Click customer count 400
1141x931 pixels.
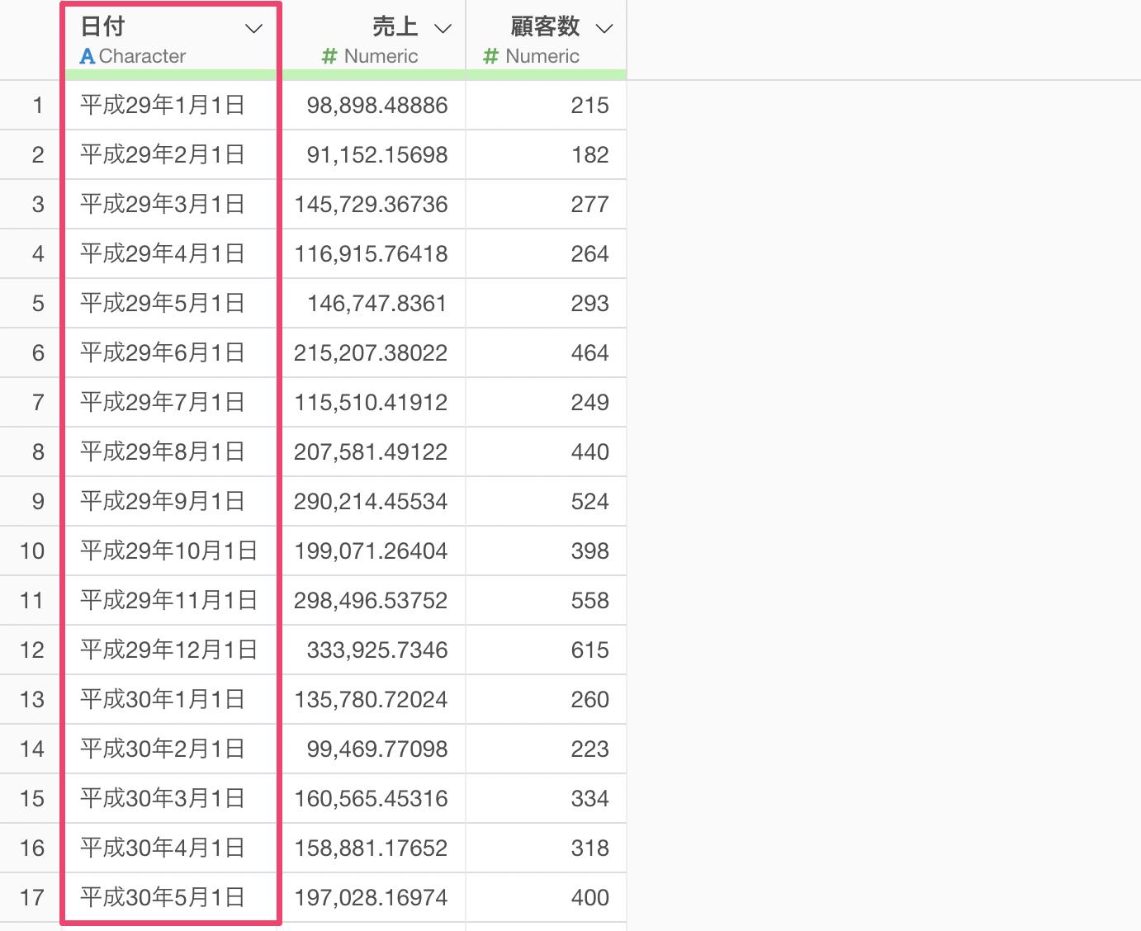coord(590,898)
